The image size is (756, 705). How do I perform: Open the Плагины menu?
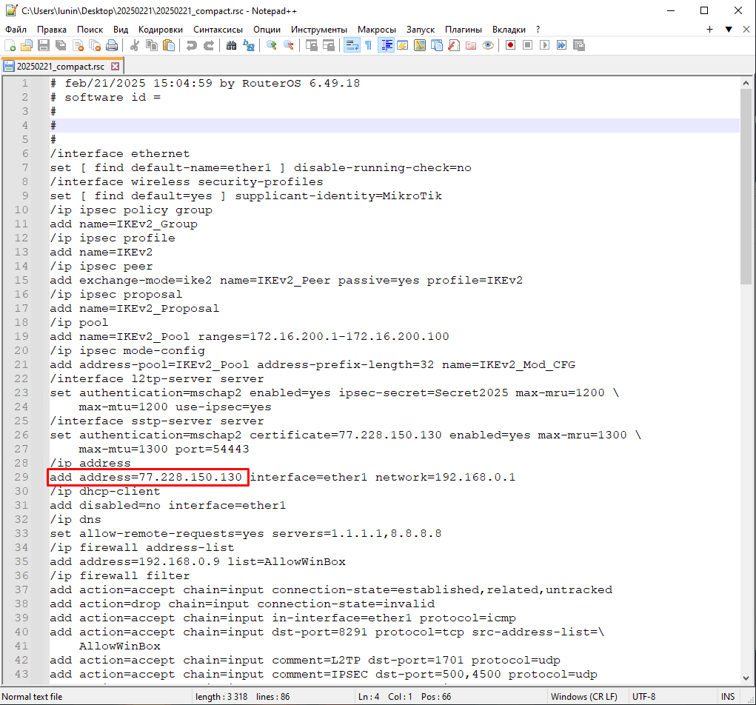click(464, 30)
